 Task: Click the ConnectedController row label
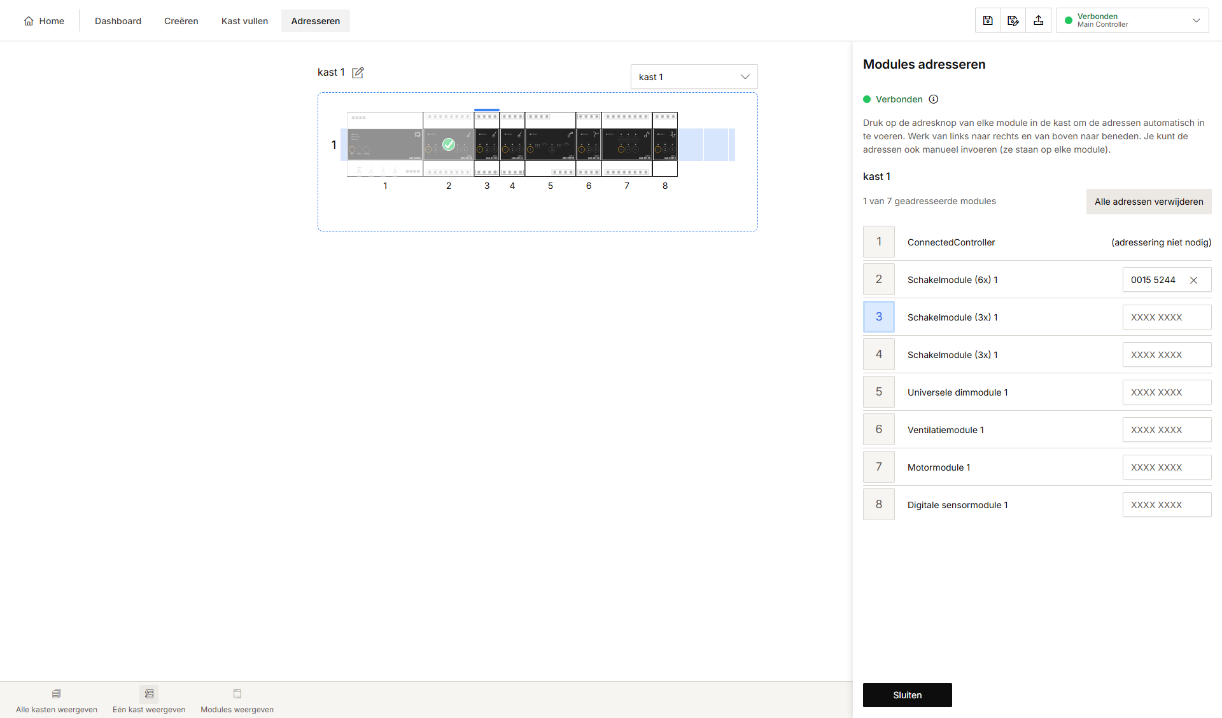click(x=951, y=242)
